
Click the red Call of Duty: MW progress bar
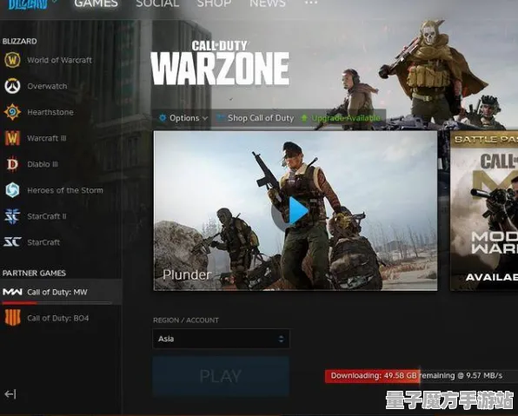56,303
